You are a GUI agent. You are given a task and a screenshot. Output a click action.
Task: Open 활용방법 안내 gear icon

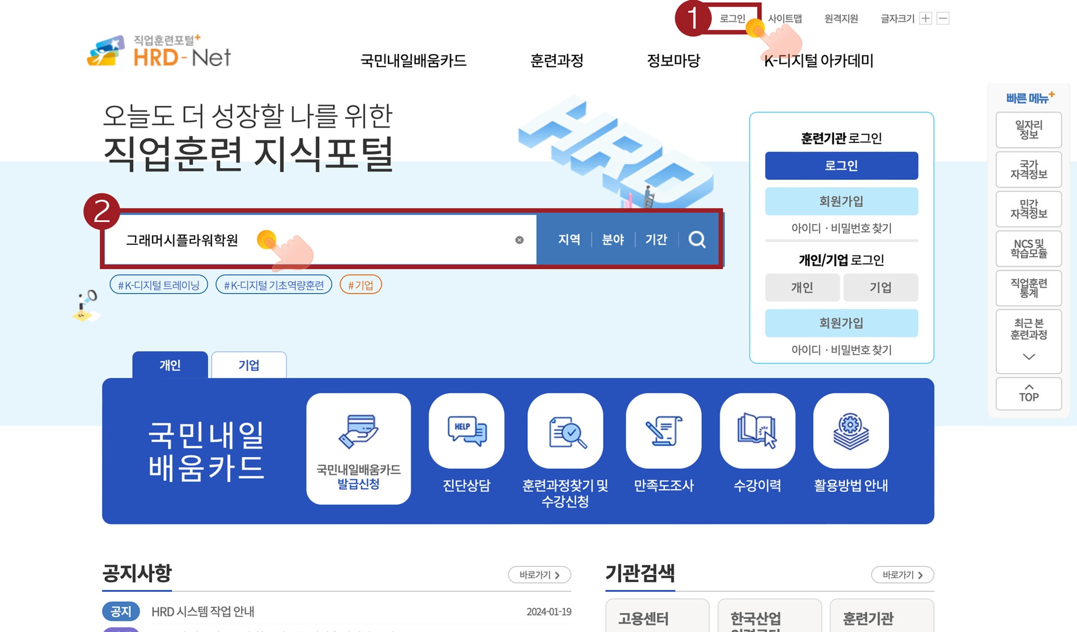[x=851, y=431]
